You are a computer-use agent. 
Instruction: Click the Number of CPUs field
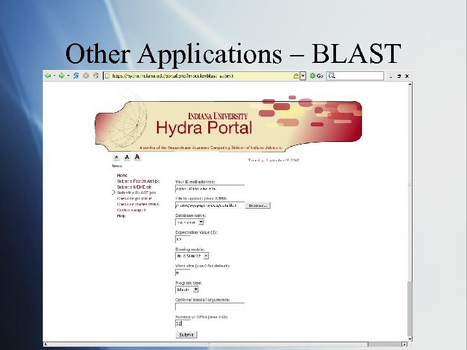pos(182,323)
